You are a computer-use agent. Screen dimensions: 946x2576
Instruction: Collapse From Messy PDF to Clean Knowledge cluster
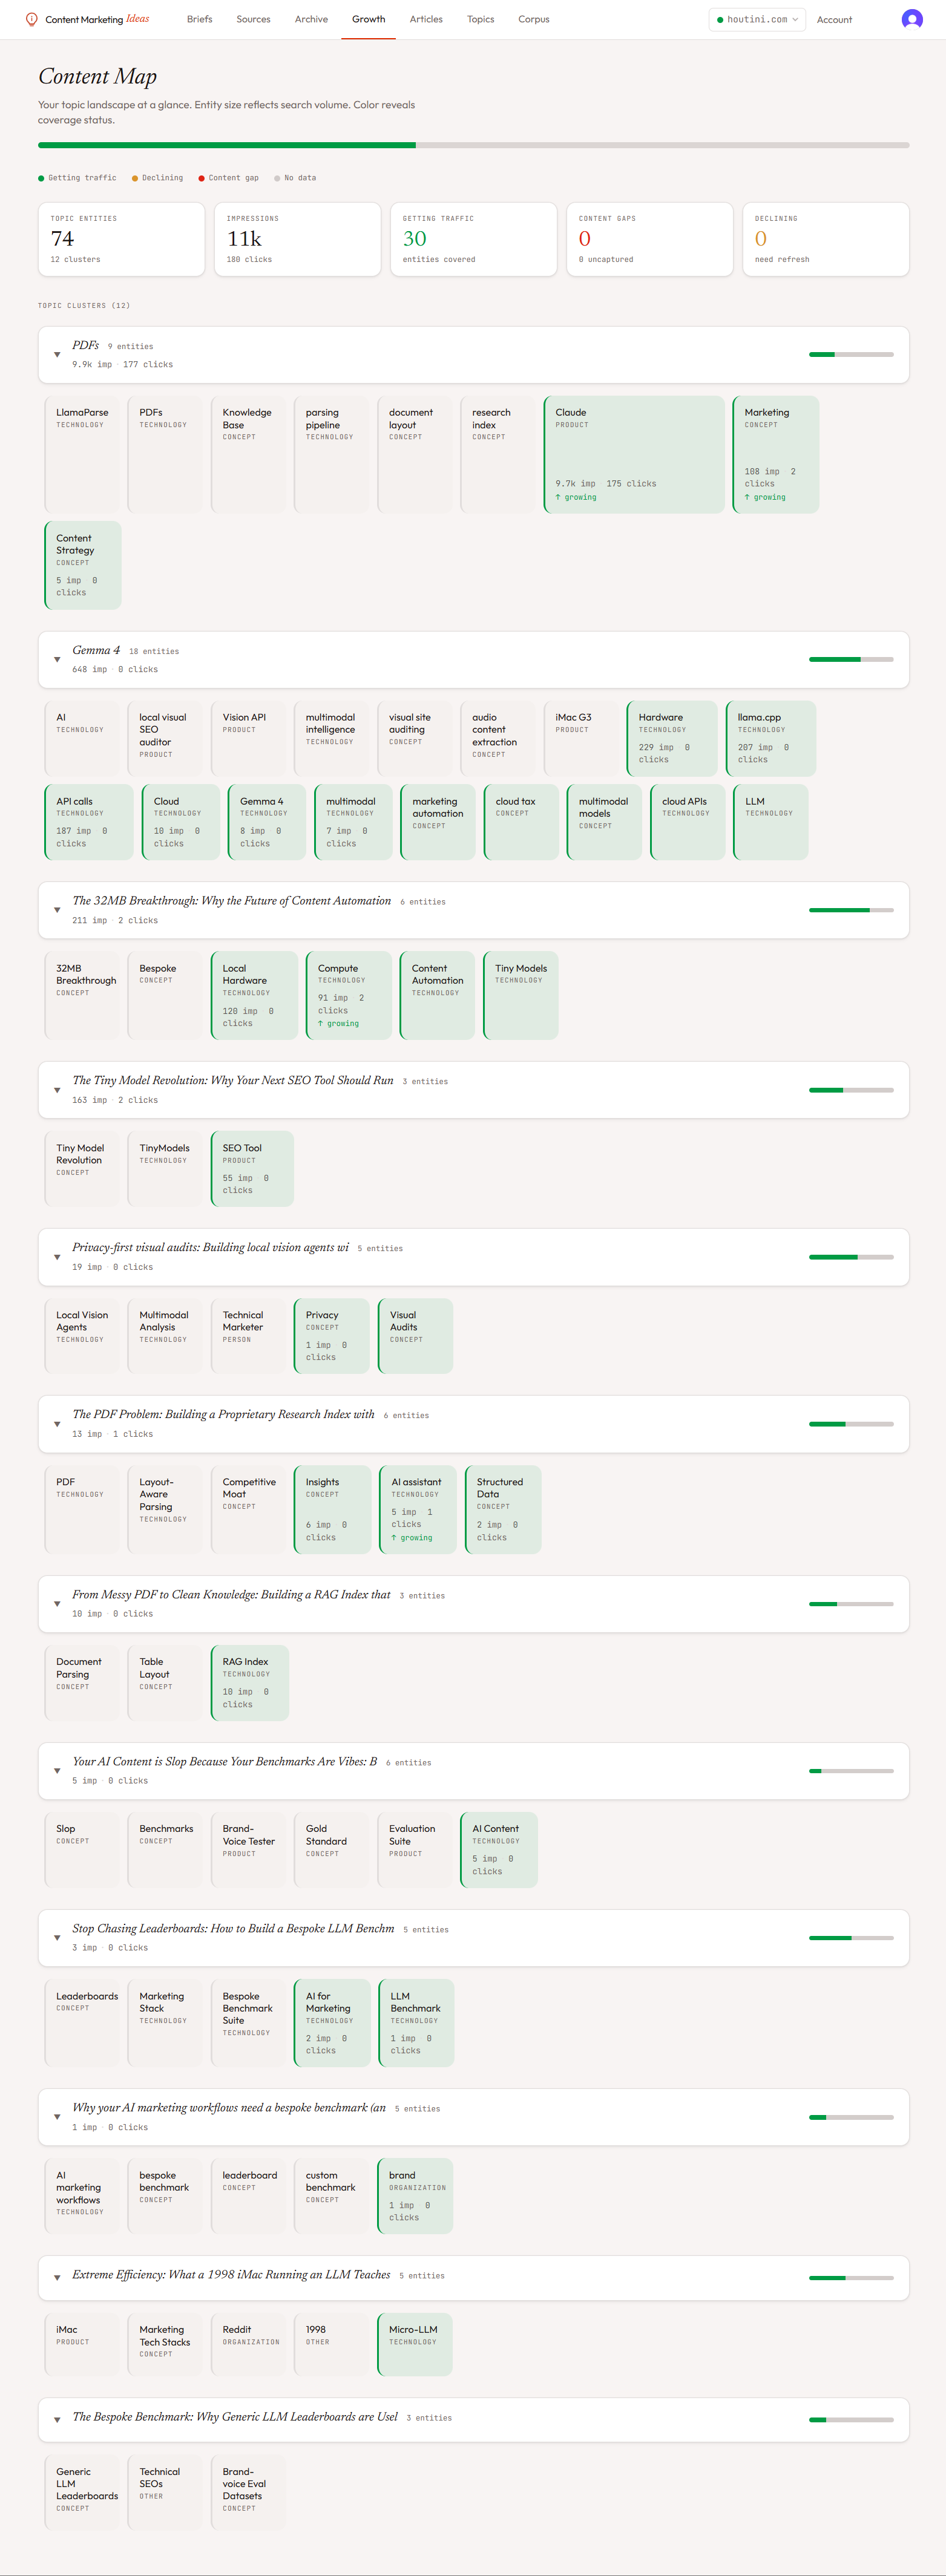click(57, 1604)
